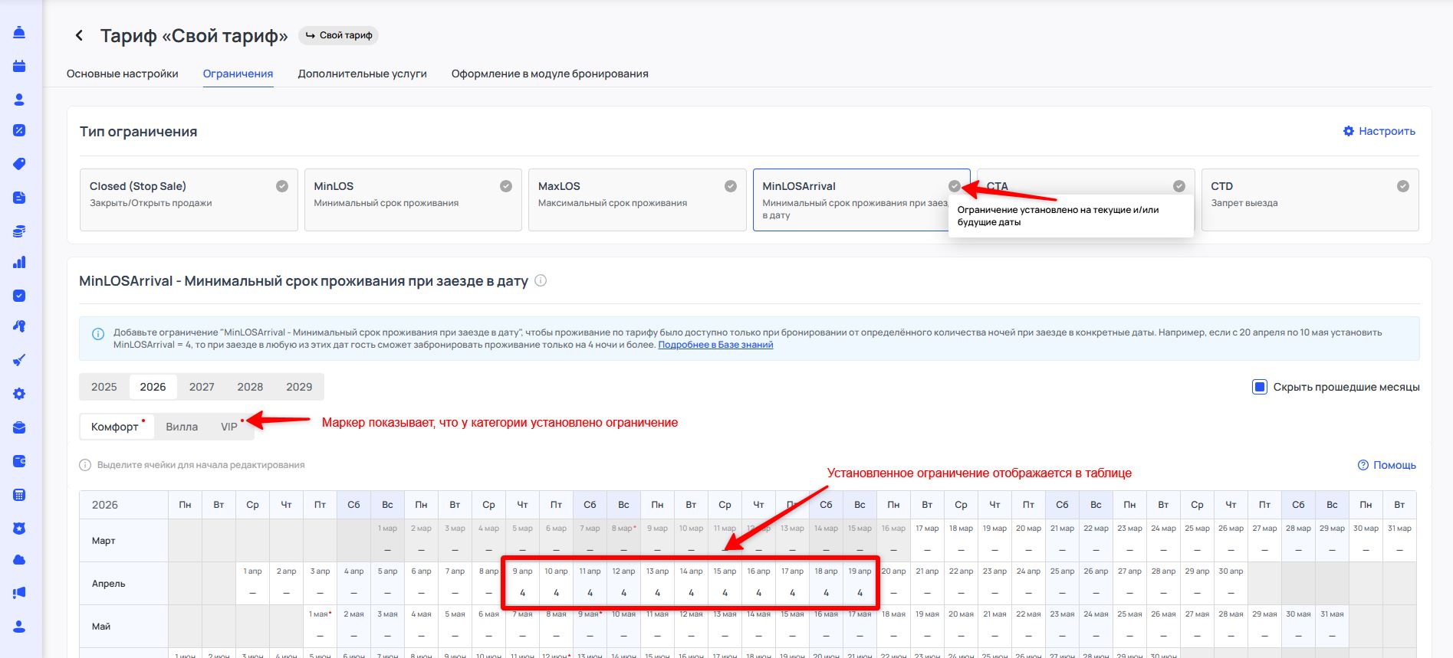The width and height of the screenshot is (1453, 658).
Task: Click the back arrow beside tariff title
Action: [x=79, y=36]
